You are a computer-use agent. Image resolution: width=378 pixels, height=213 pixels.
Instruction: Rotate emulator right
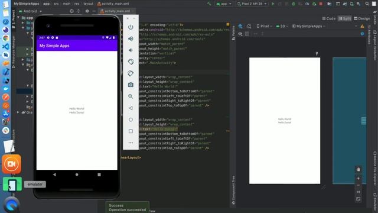pyautogui.click(x=131, y=73)
